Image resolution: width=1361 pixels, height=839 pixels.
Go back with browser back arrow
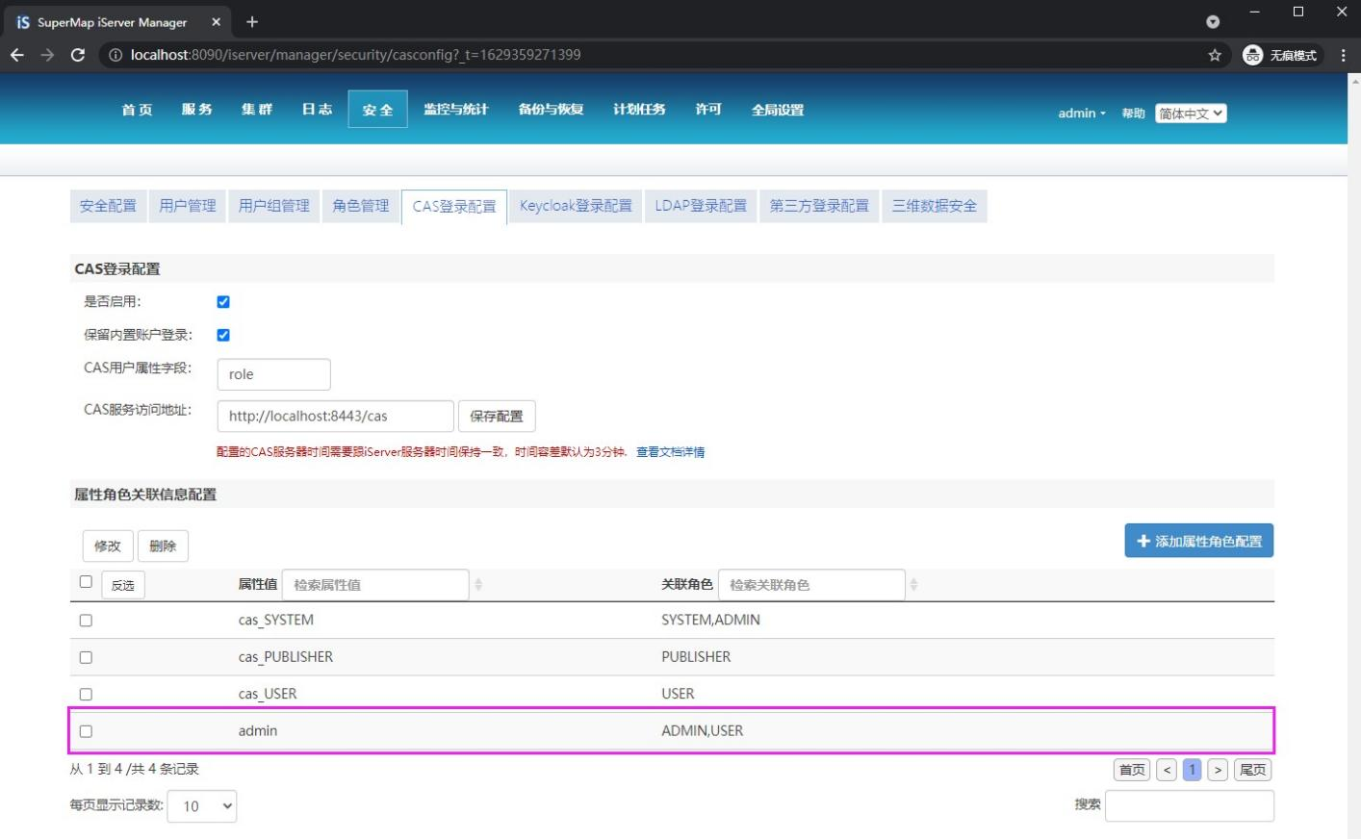point(17,55)
